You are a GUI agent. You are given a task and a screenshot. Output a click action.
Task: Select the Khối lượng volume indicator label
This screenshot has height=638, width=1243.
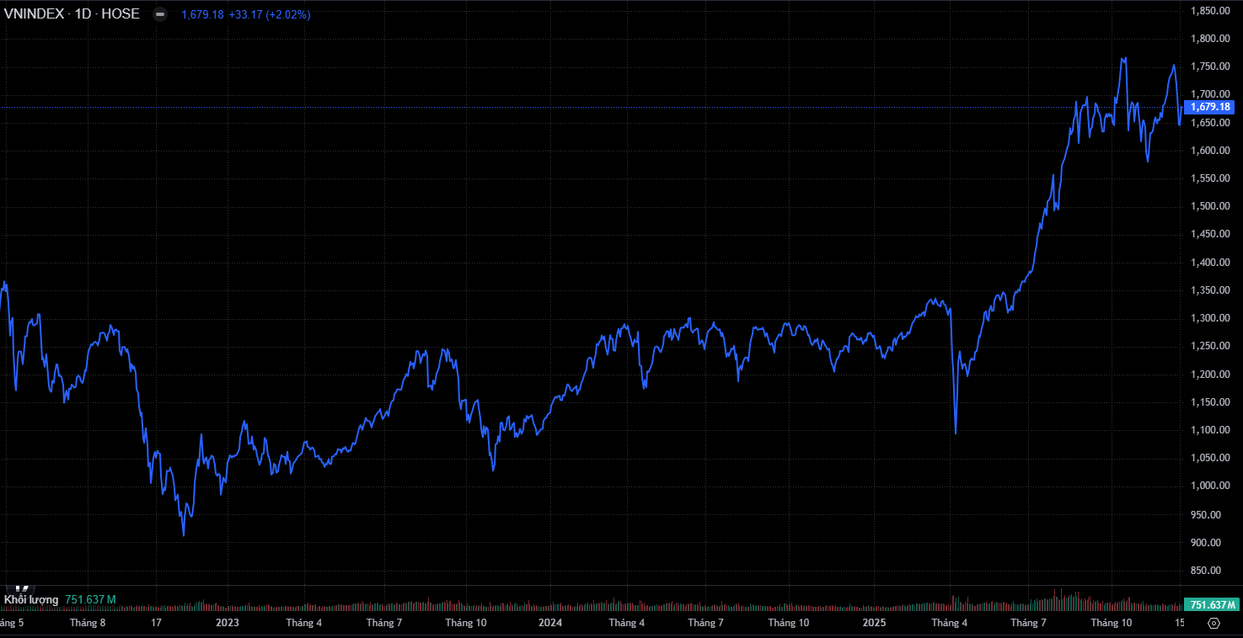click(x=31, y=600)
